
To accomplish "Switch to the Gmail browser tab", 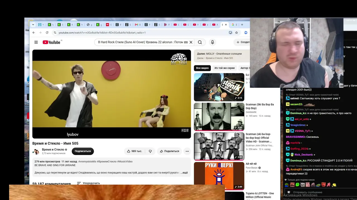I will click(138, 25).
